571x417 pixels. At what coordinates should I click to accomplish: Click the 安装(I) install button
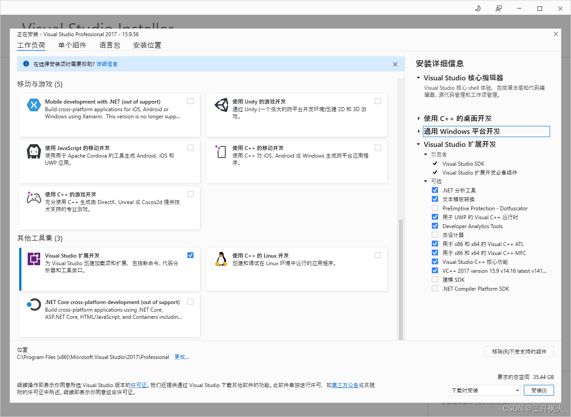[539, 390]
